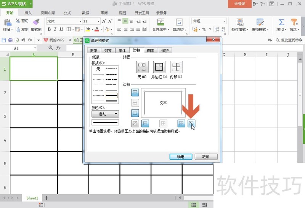Click the 文本 border preview area
The height and width of the screenshot is (208, 305).
[163, 103]
